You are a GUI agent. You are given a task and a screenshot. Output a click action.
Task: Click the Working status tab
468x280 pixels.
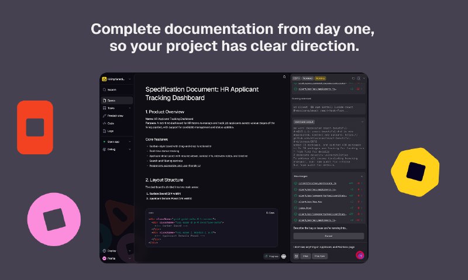[x=321, y=78]
